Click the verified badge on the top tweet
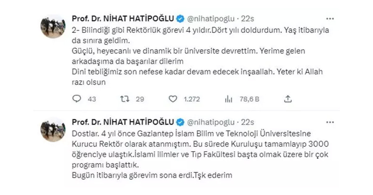This screenshot has width=373, height=195. click(x=180, y=19)
